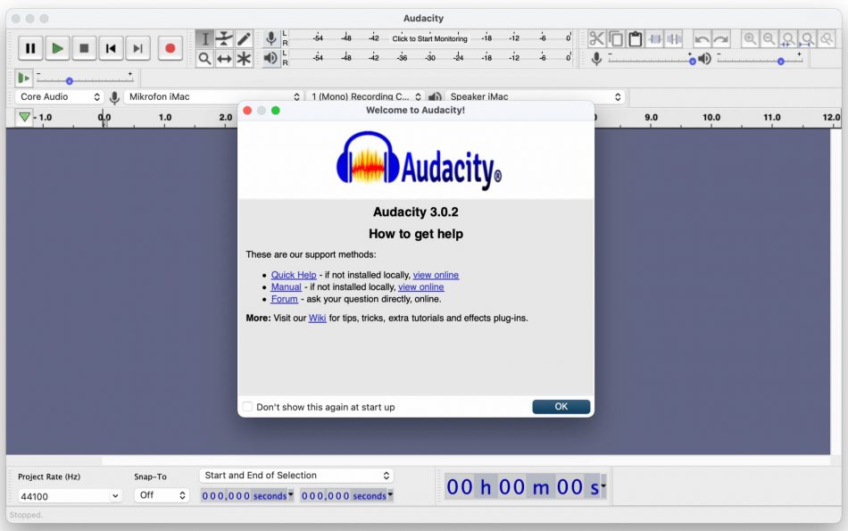
Task: Paste audio with the clipboard icon
Action: coord(636,39)
